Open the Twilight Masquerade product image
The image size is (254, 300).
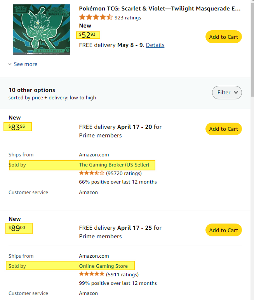point(42,29)
